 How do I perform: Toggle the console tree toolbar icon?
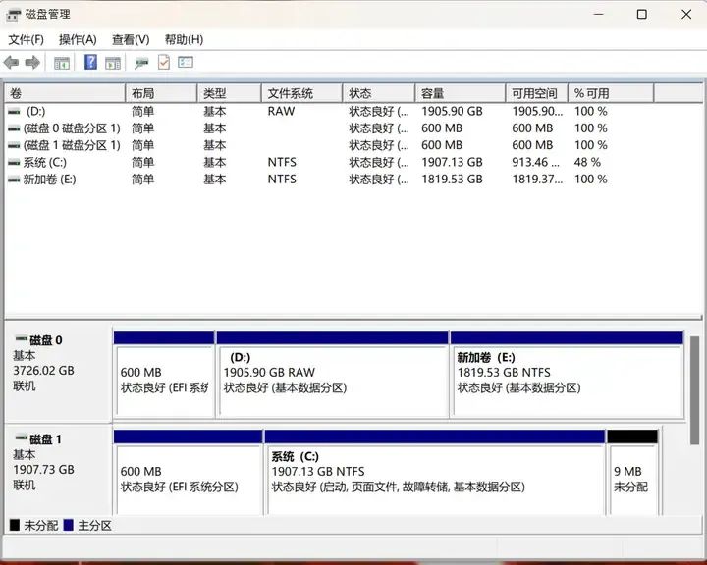tap(62, 63)
